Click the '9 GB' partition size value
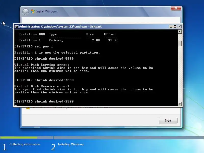204x153 pixels. point(96,40)
